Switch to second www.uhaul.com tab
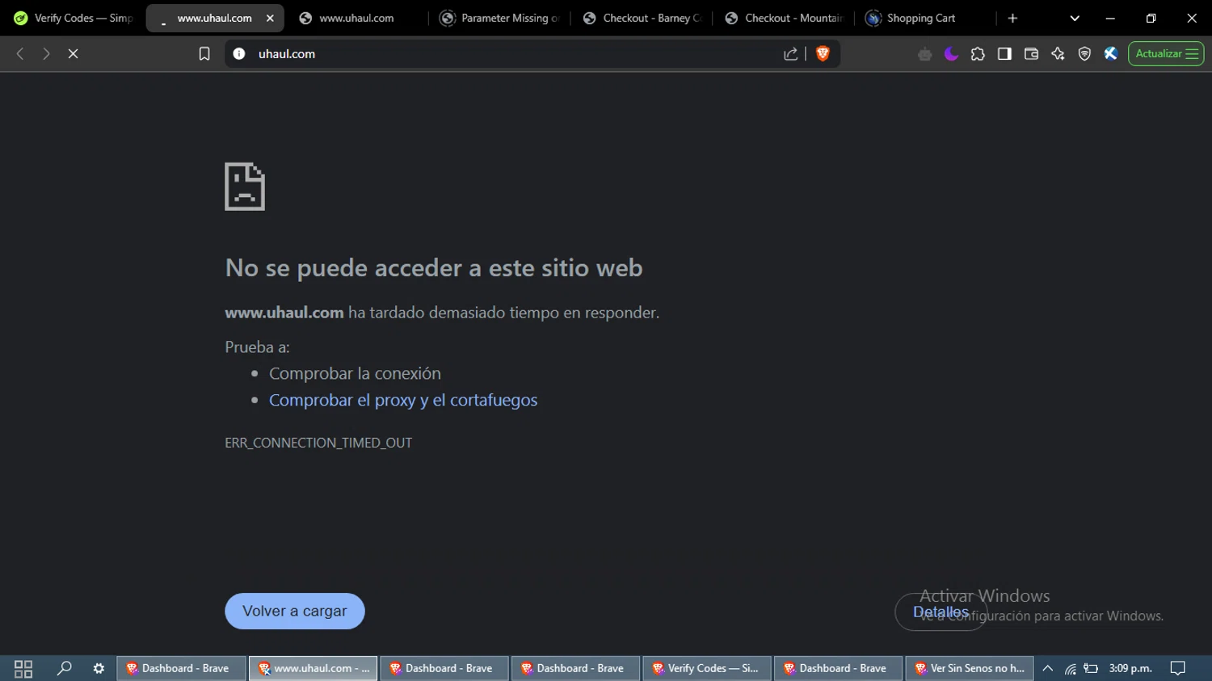Image resolution: width=1212 pixels, height=681 pixels. tap(356, 18)
